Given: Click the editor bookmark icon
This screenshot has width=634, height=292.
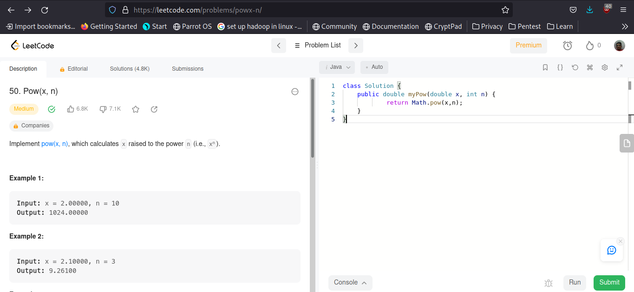Looking at the screenshot, I should click(545, 67).
